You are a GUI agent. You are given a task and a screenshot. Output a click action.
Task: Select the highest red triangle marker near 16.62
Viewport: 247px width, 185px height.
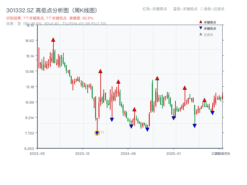(53, 39)
